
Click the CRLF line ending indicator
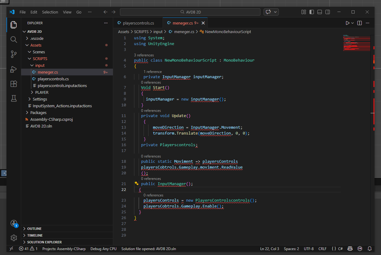[322, 249]
